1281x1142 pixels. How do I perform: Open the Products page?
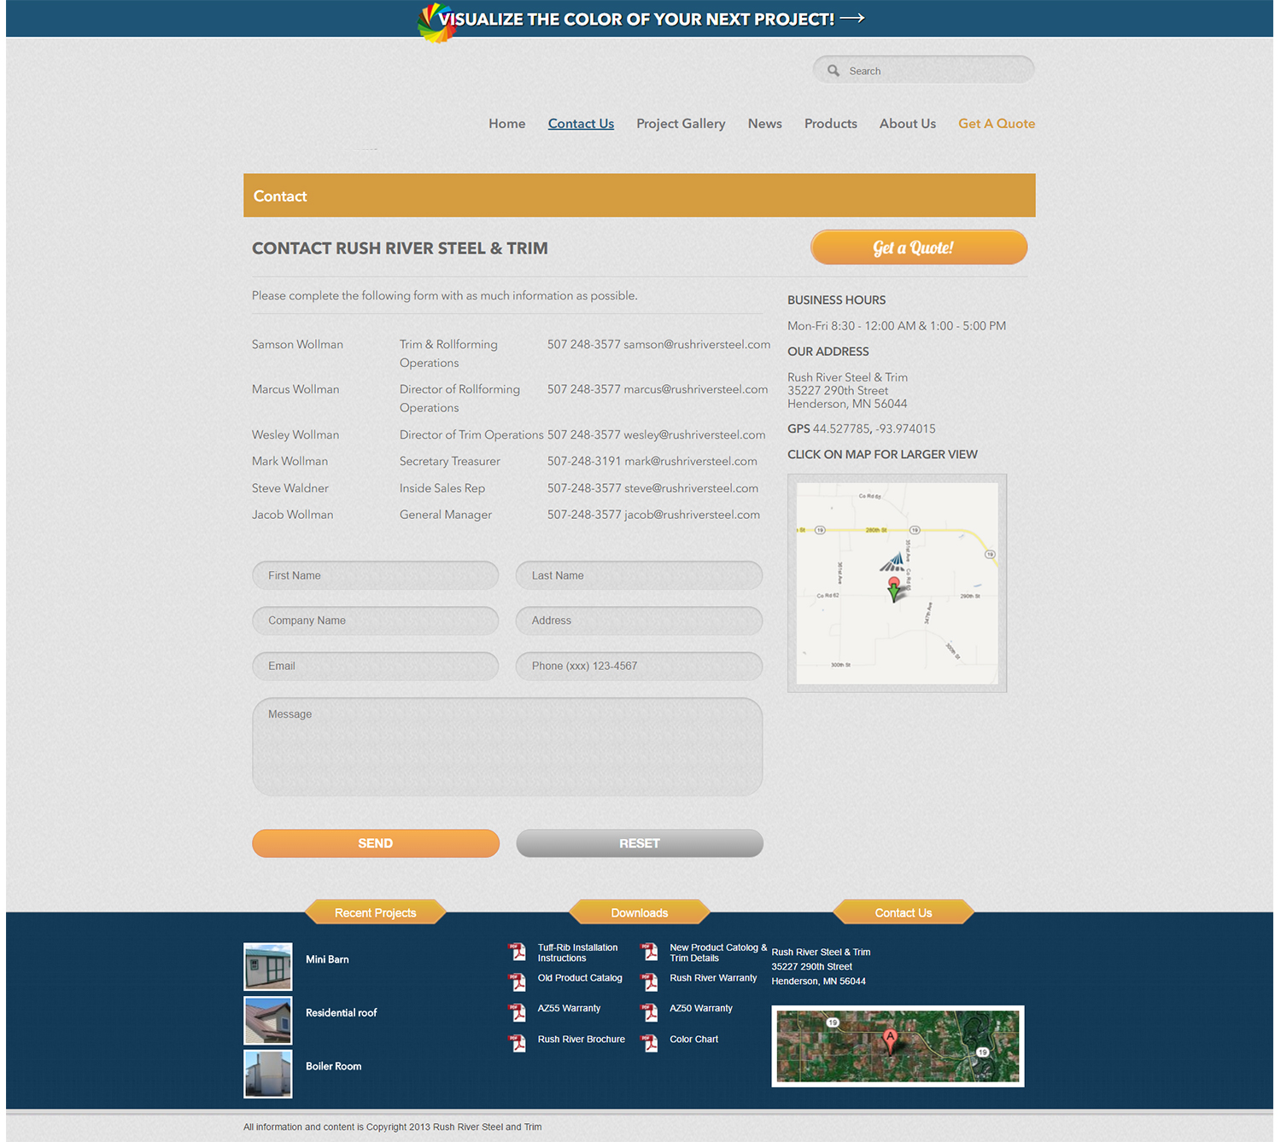click(831, 124)
